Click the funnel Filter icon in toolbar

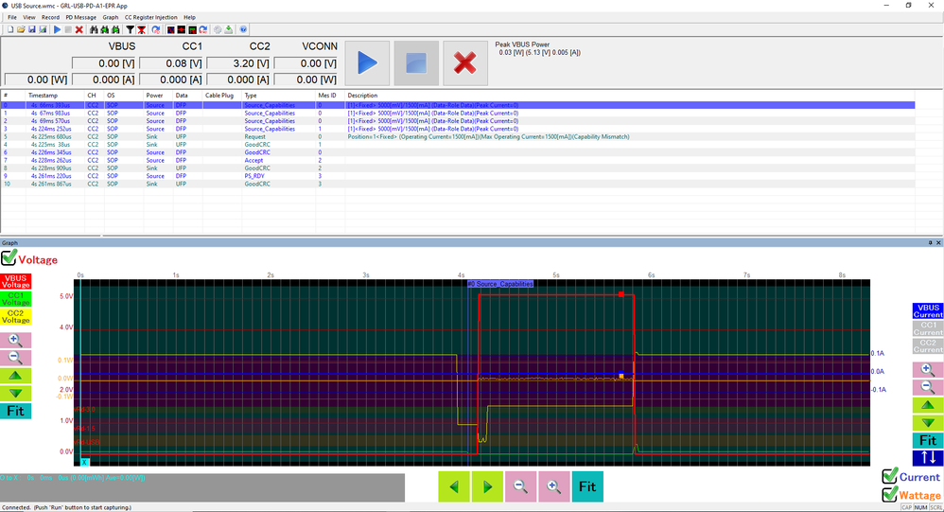point(131,30)
